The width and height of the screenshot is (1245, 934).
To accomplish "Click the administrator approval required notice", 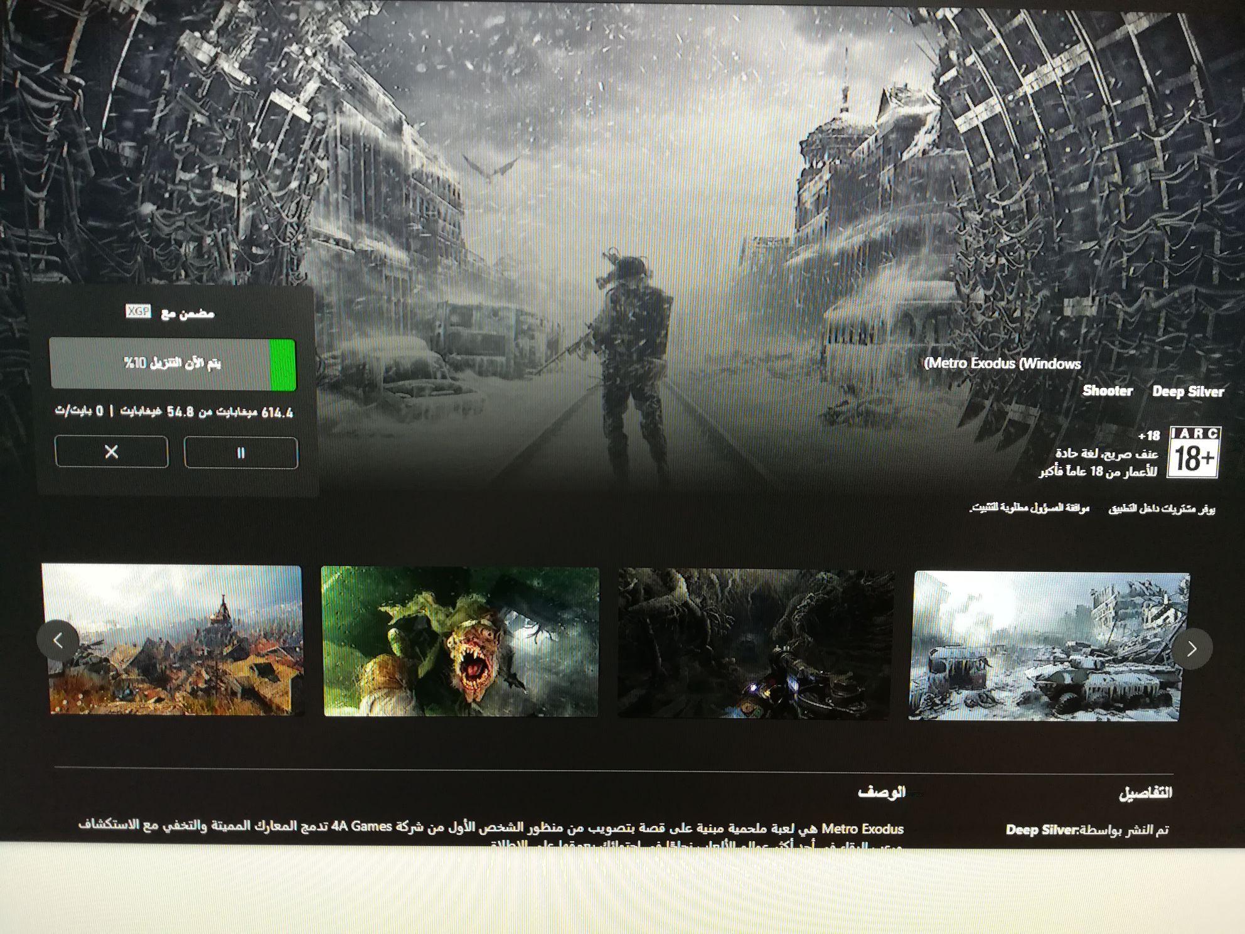I will coord(1029,508).
